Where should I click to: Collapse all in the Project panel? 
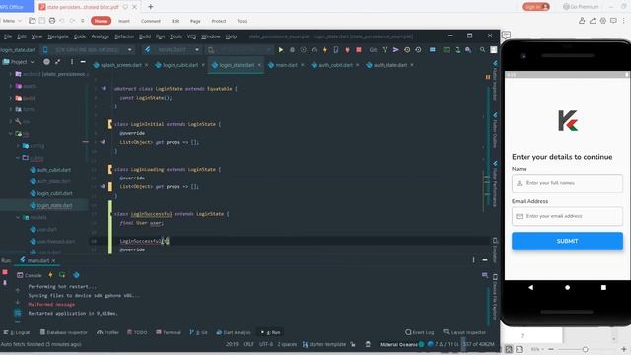57,61
